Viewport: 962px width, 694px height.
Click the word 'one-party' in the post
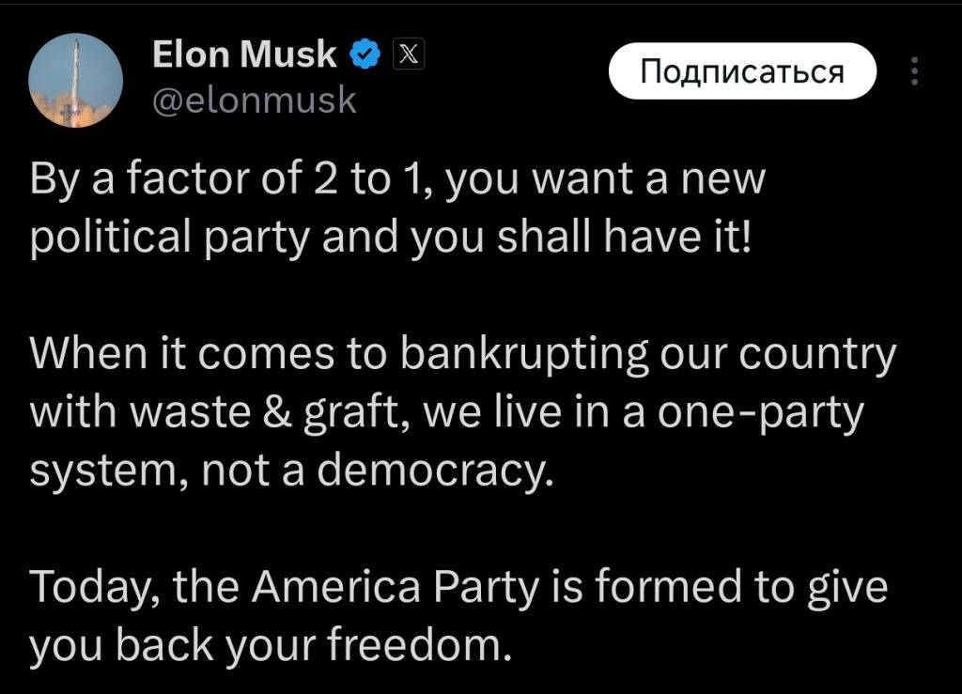(x=761, y=412)
